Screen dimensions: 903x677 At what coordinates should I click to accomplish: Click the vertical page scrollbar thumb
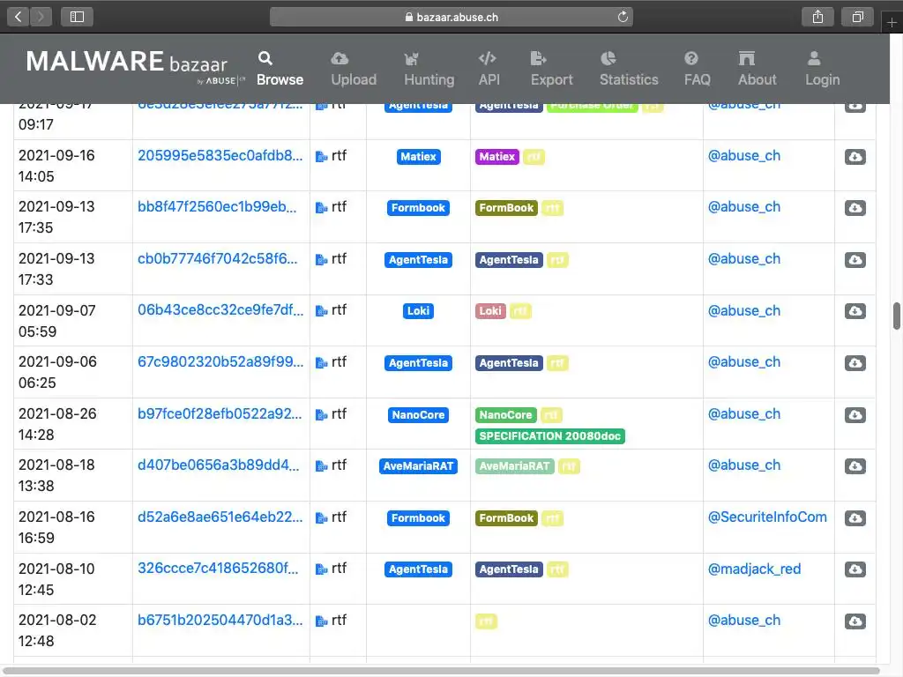click(897, 315)
